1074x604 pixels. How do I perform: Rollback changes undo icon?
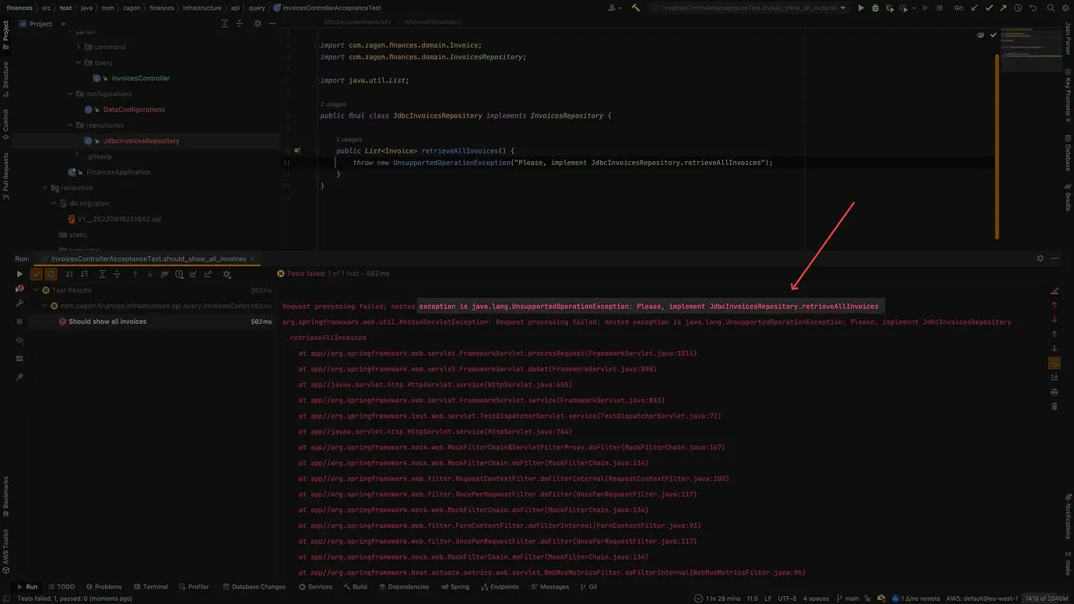pyautogui.click(x=1033, y=8)
